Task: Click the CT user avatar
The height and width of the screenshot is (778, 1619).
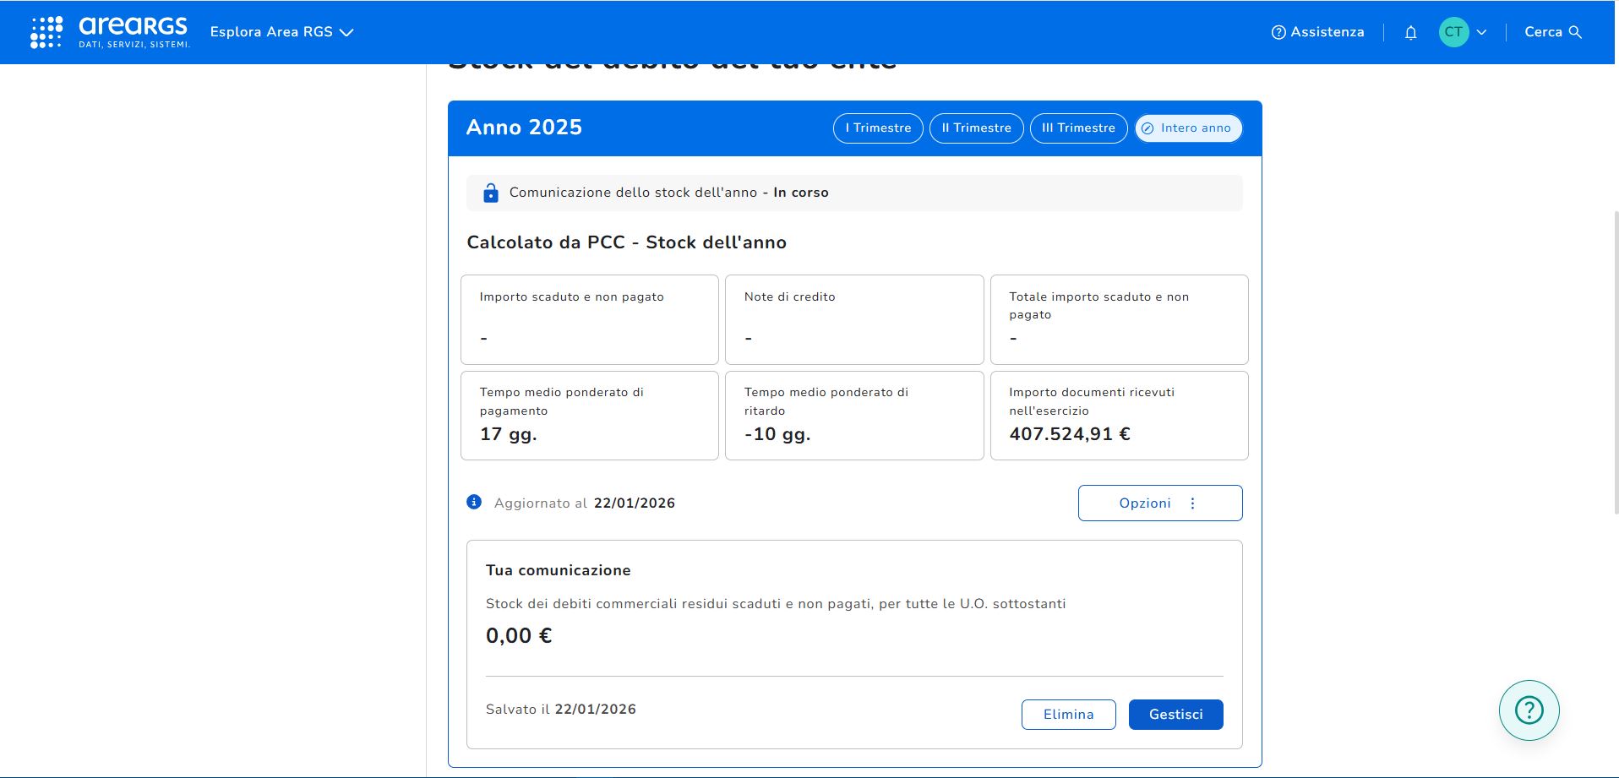Action: click(x=1453, y=32)
